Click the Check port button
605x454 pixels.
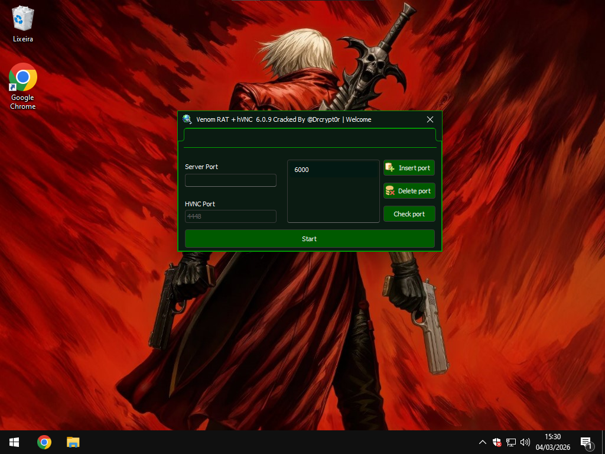pos(409,214)
